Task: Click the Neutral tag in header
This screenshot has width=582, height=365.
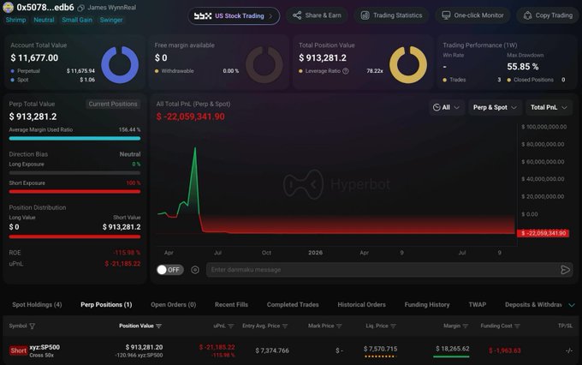Action: click(44, 20)
